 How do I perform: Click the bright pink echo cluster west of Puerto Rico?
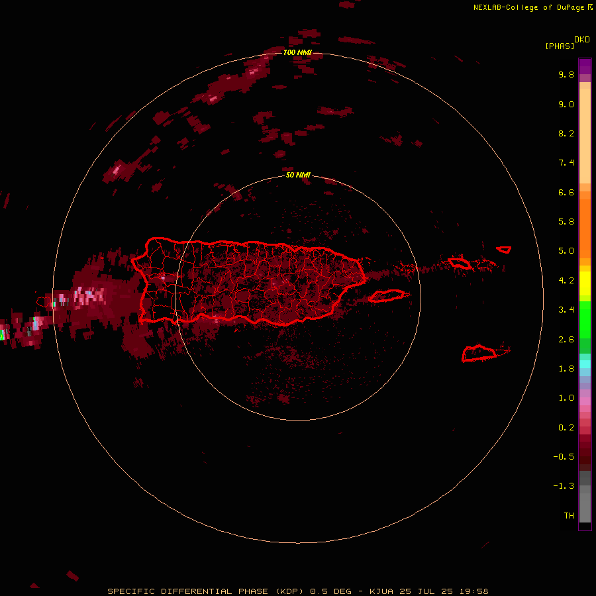click(x=89, y=297)
